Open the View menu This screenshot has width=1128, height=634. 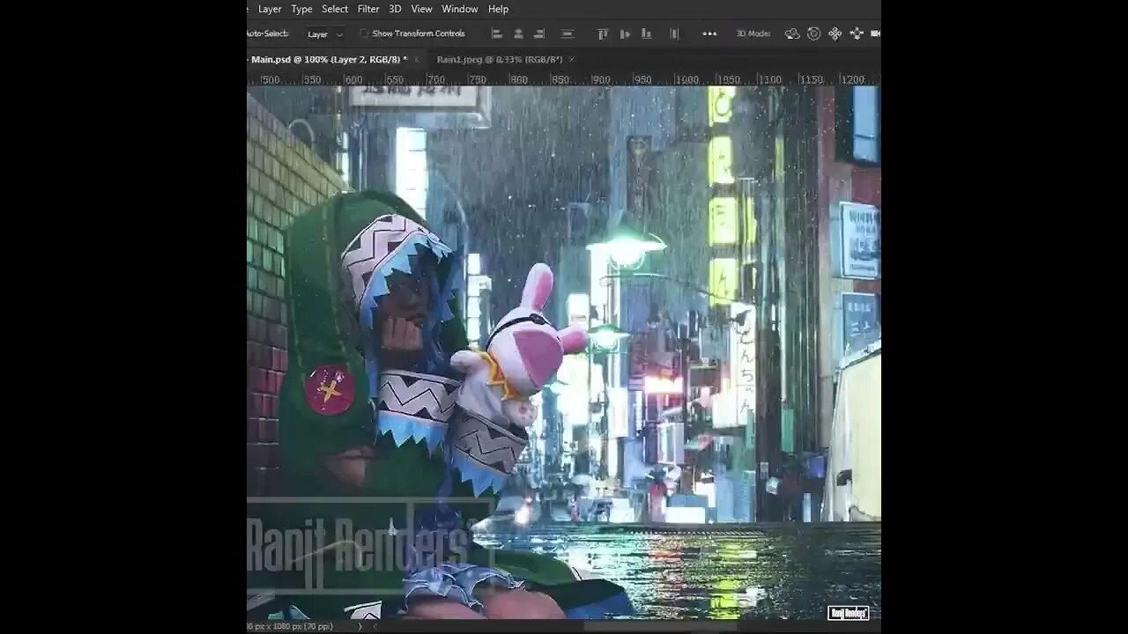coord(422,9)
